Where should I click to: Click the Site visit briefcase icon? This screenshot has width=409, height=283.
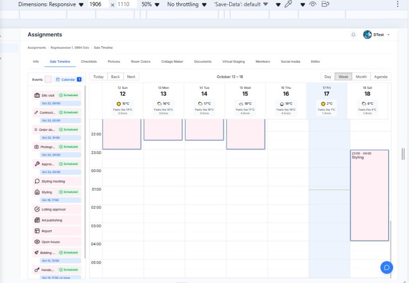click(x=37, y=95)
